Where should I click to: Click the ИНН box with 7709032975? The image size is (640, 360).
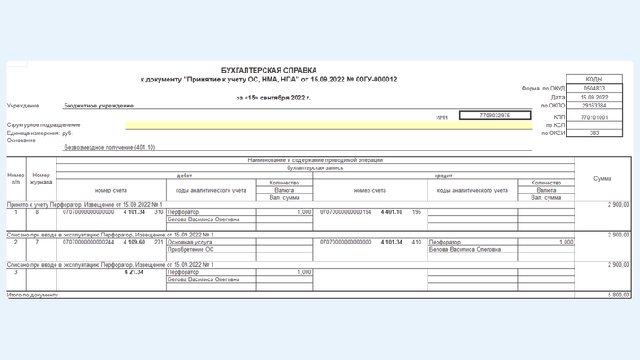(x=495, y=116)
